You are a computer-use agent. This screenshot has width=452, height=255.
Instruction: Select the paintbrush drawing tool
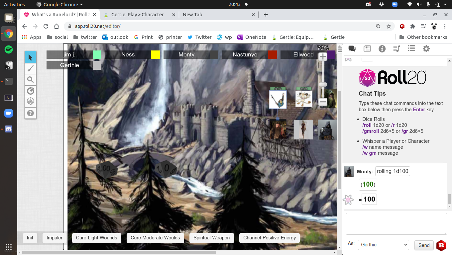(31, 69)
